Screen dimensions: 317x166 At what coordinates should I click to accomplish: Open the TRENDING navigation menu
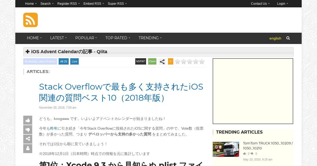[150, 38]
